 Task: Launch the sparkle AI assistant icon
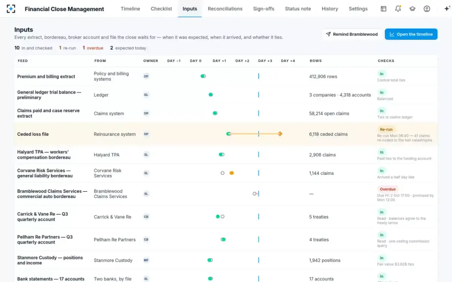pos(447,9)
